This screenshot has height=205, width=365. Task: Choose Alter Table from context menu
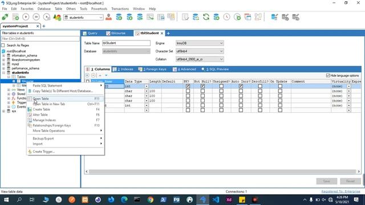[x=66, y=114]
